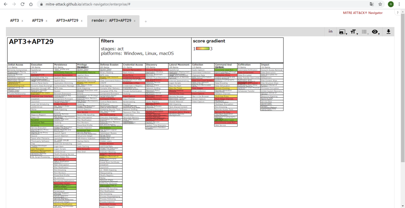Switch to the APT3 layer tab
Image resolution: width=405 pixels, height=208 pixels.
click(15, 21)
